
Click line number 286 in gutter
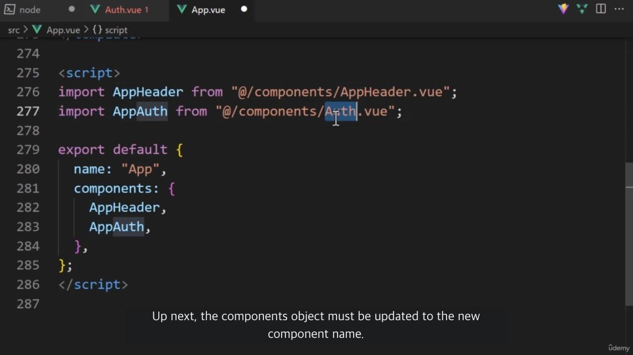pos(28,285)
